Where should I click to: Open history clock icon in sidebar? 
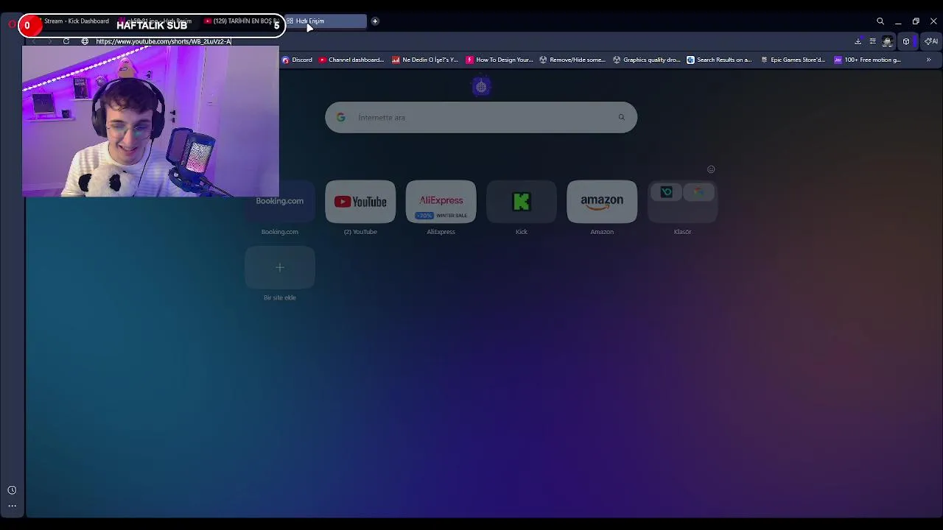12,490
